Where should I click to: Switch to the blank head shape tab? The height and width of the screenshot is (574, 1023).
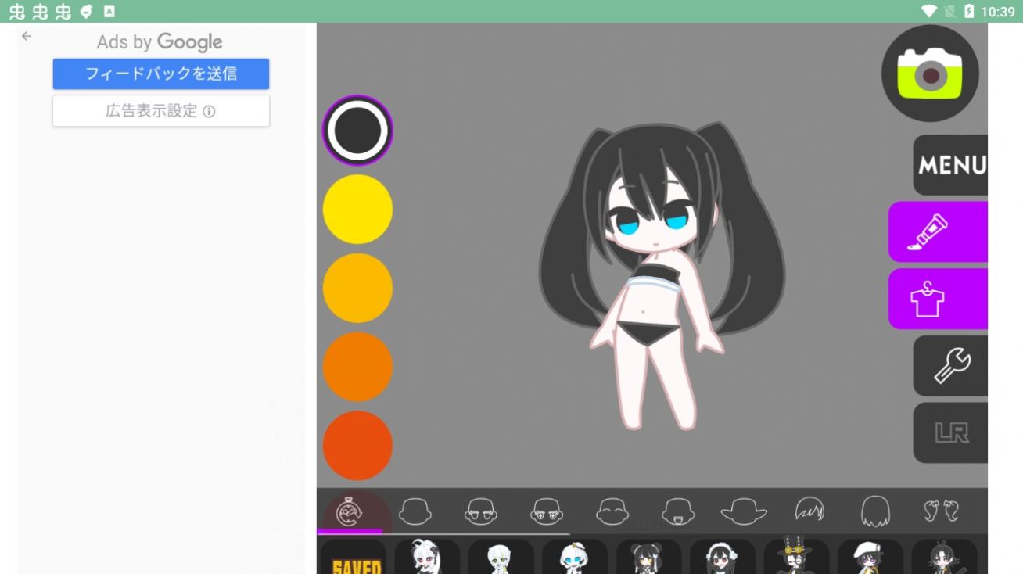click(415, 512)
